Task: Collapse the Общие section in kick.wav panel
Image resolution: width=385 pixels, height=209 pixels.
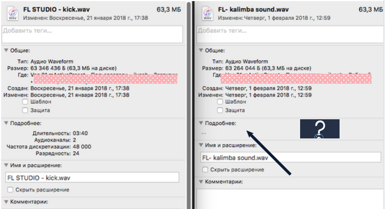Action: [6, 50]
